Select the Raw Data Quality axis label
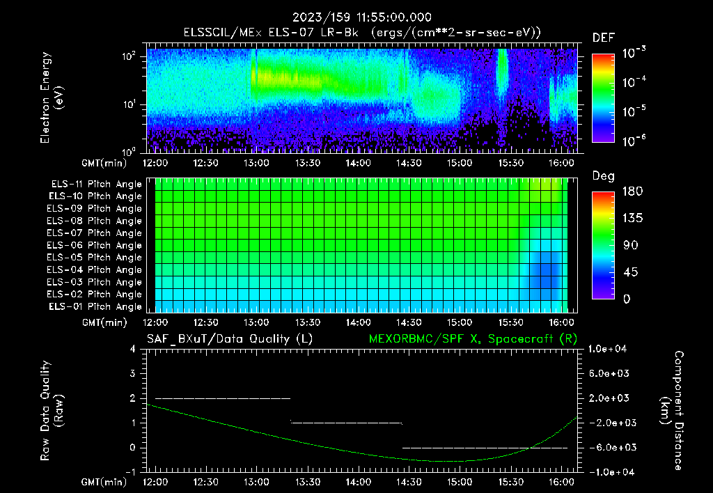 pyautogui.click(x=52, y=411)
